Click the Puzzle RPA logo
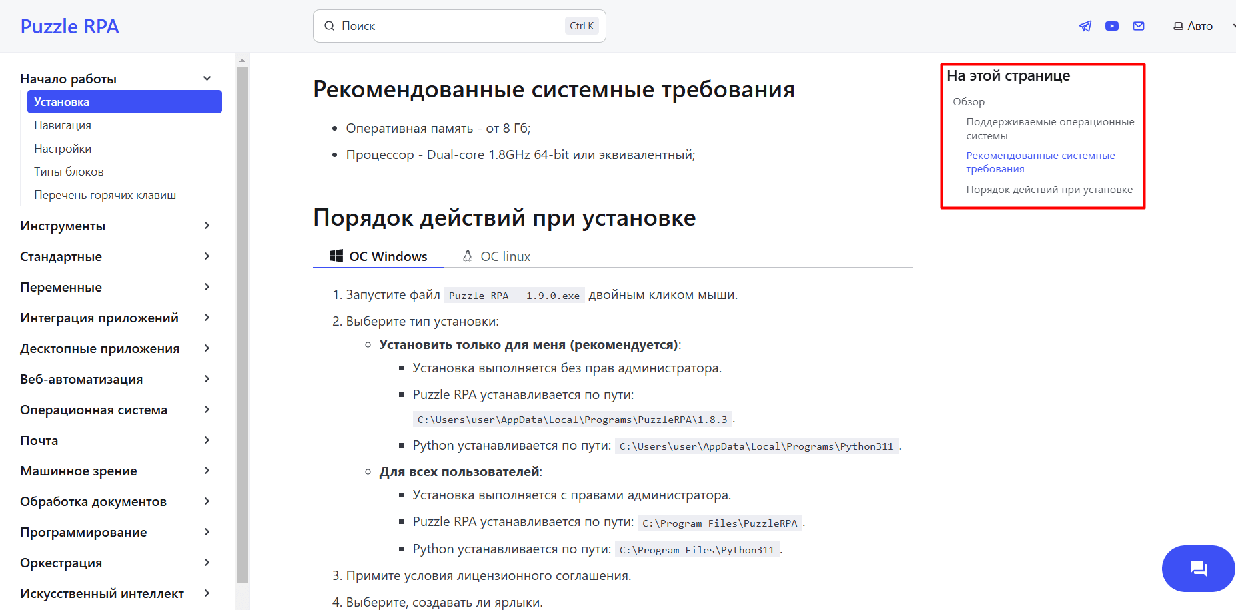This screenshot has width=1236, height=610. coord(69,26)
